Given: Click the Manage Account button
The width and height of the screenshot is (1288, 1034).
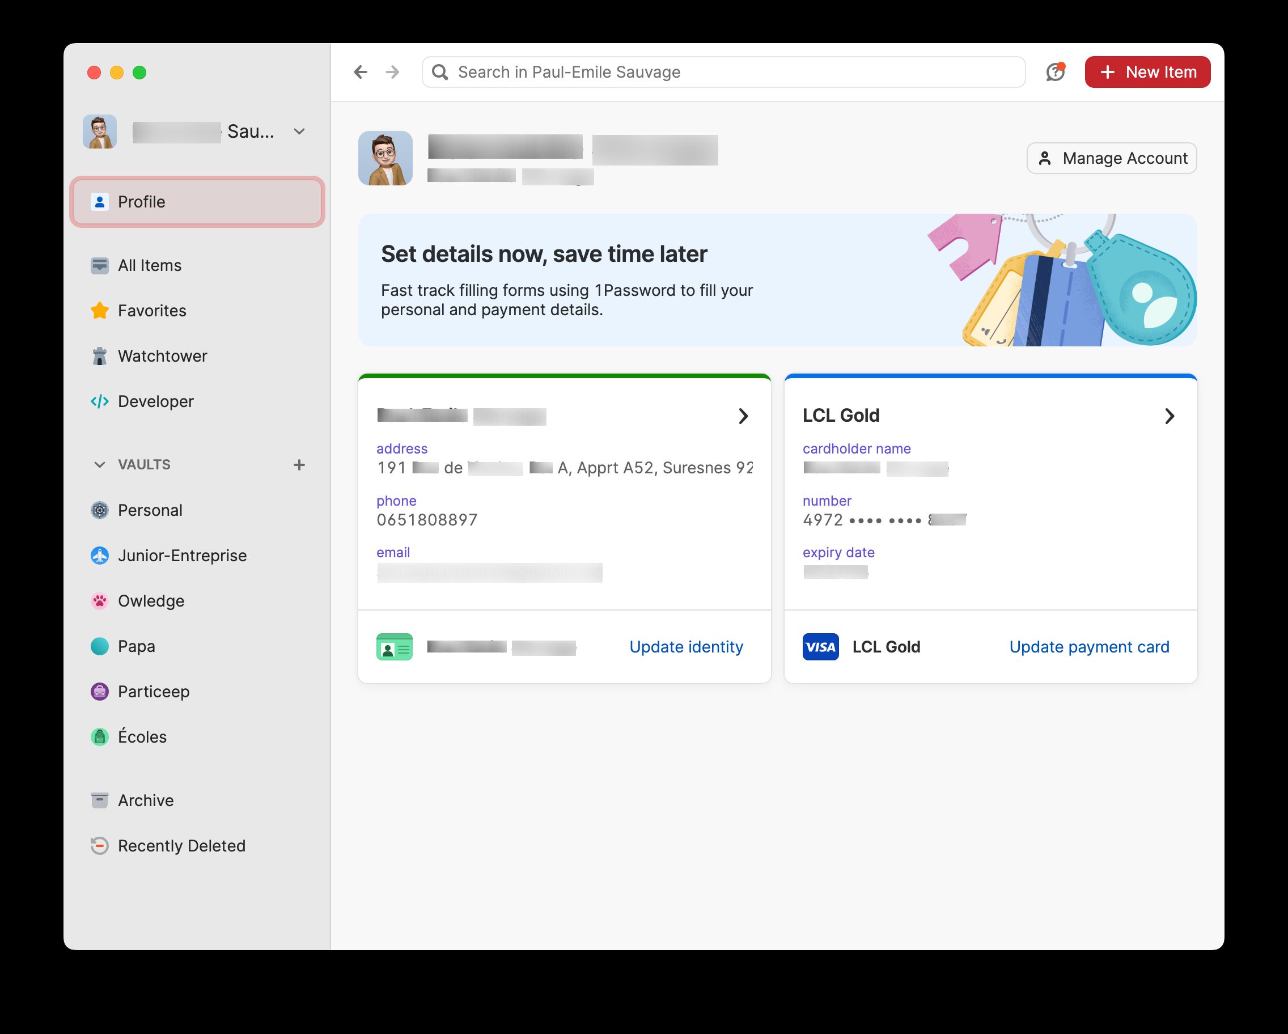Looking at the screenshot, I should pos(1111,158).
